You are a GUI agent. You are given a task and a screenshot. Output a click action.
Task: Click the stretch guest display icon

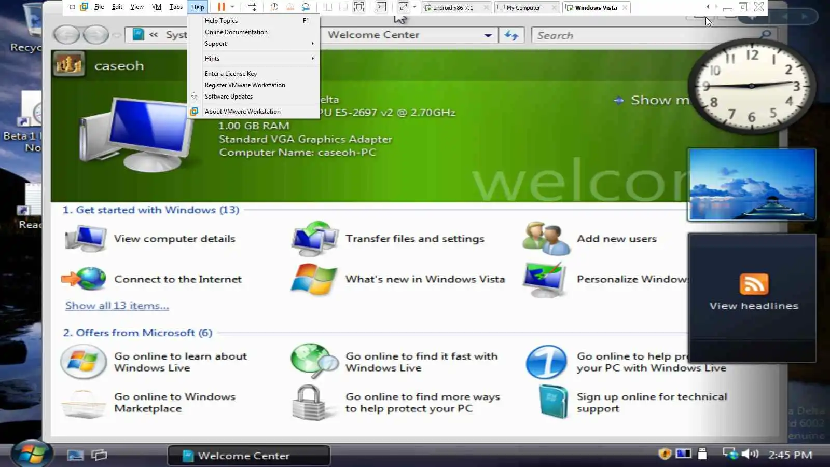coord(403,7)
